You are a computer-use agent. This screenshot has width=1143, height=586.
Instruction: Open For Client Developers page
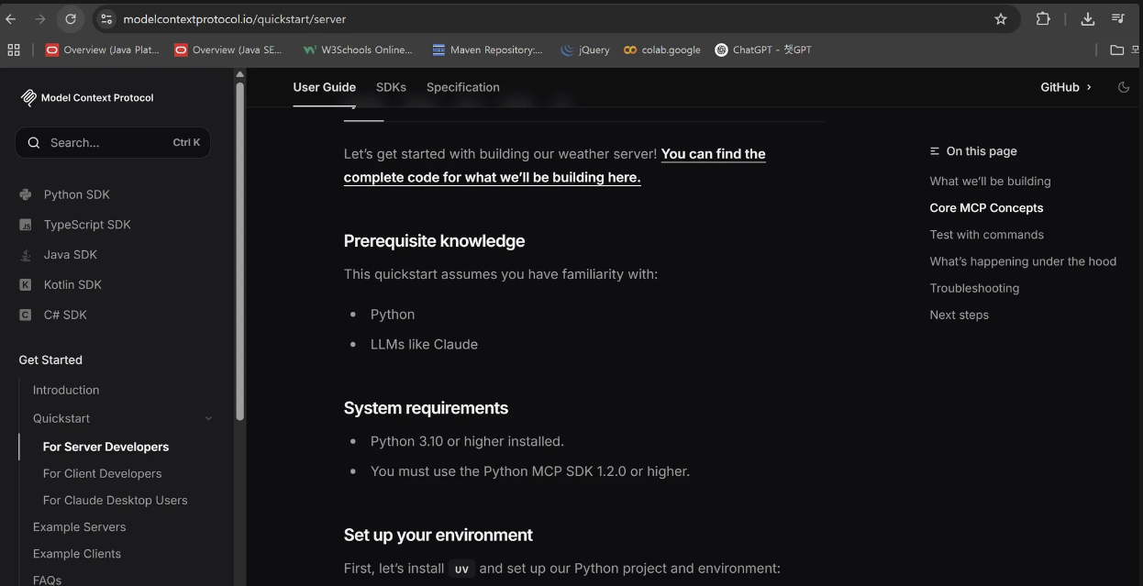tap(102, 473)
